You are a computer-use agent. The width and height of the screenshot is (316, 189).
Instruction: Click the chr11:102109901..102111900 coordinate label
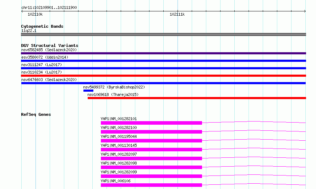(49, 7)
